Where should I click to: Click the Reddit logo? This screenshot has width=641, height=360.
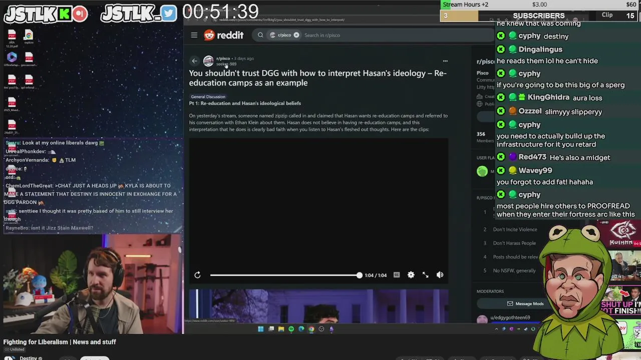224,35
